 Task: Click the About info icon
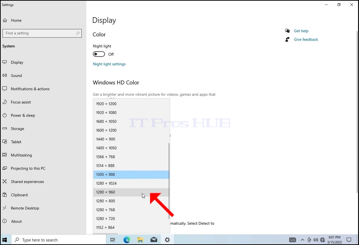tap(5, 221)
